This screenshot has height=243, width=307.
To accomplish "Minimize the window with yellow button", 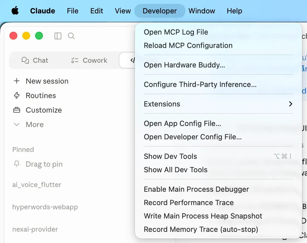I will [26, 36].
